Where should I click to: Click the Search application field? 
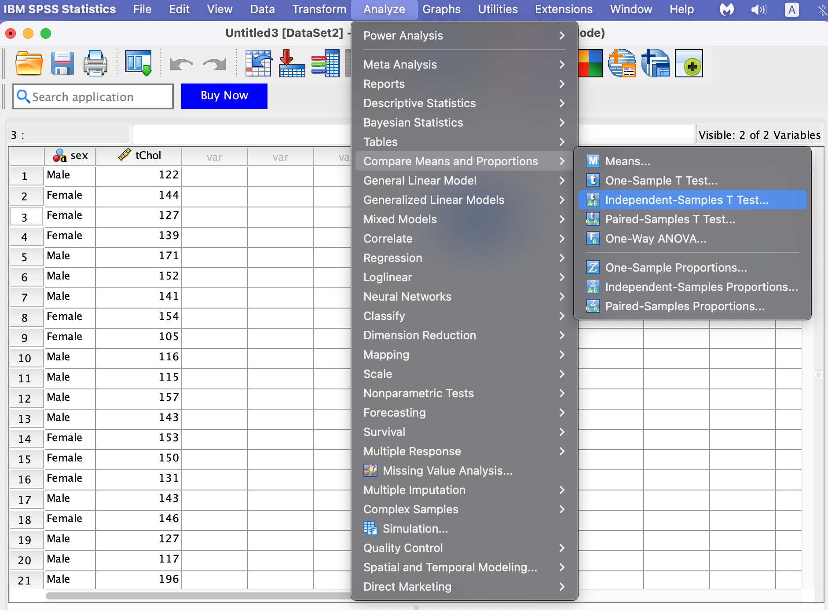click(x=93, y=96)
